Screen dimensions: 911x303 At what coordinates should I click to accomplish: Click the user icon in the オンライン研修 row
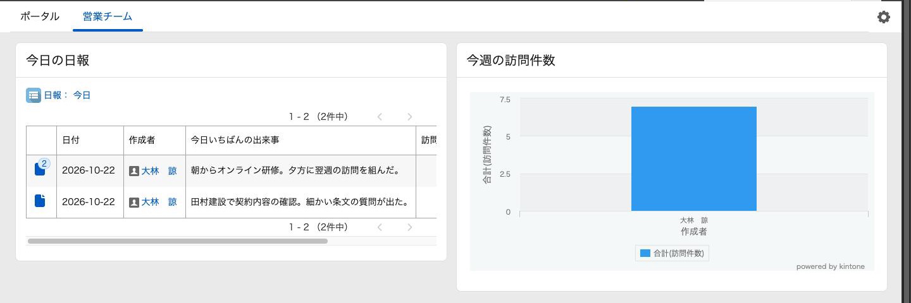(133, 171)
